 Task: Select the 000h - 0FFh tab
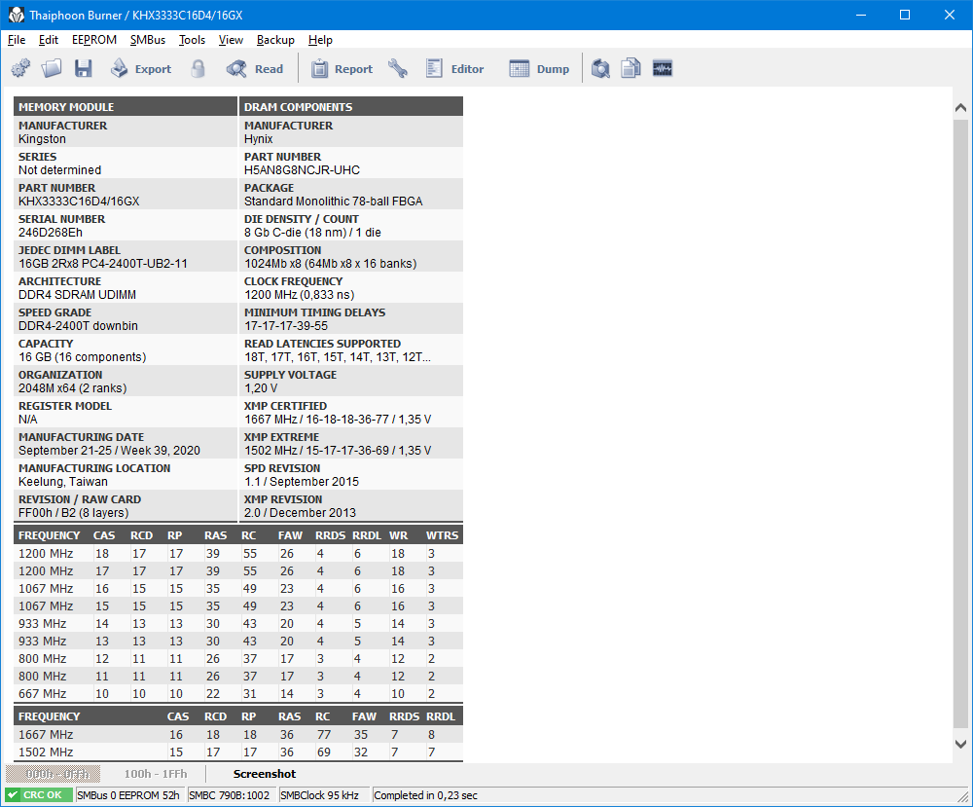point(54,774)
